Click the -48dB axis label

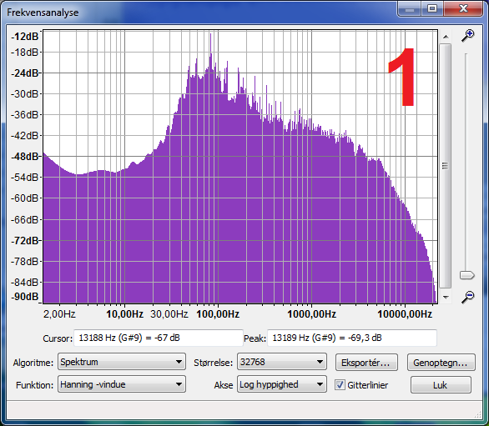(x=25, y=157)
